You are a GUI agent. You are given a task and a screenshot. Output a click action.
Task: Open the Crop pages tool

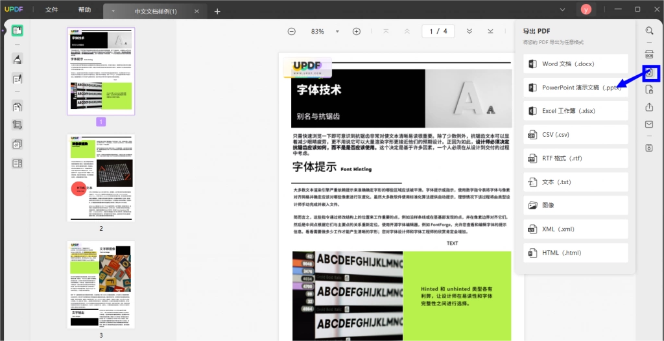click(x=18, y=124)
